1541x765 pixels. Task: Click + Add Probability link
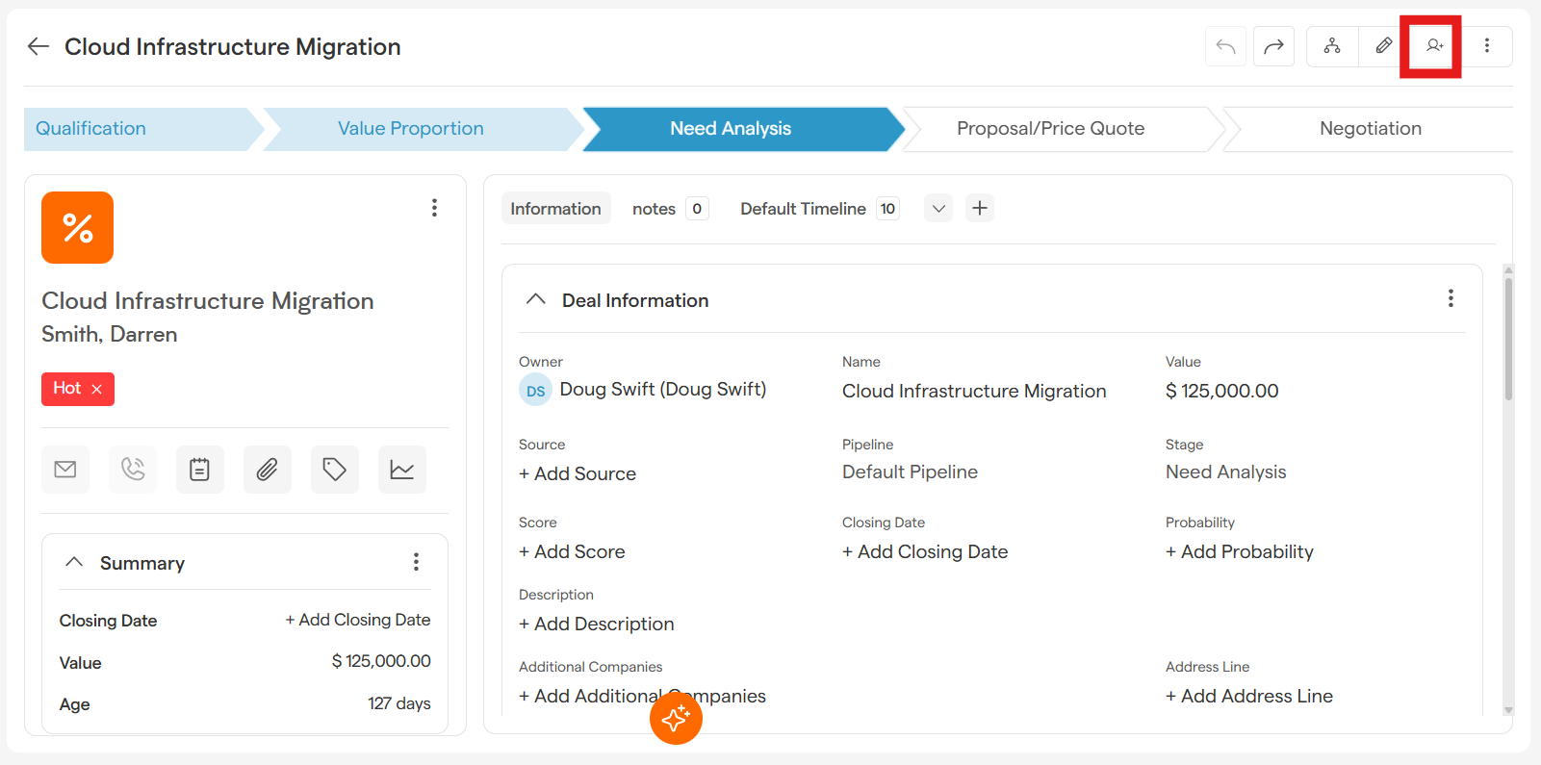(1240, 551)
